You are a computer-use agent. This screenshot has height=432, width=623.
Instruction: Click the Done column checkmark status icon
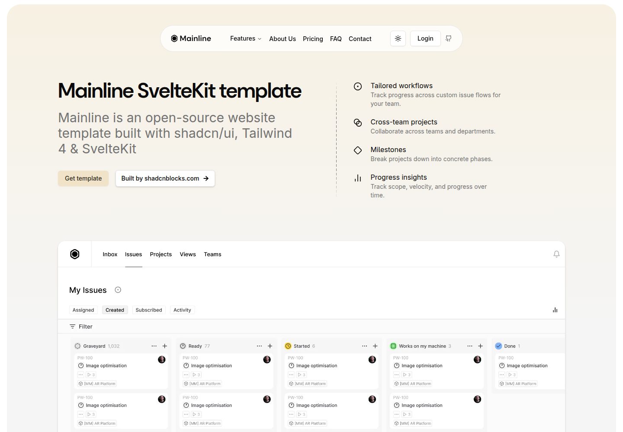pyautogui.click(x=498, y=346)
